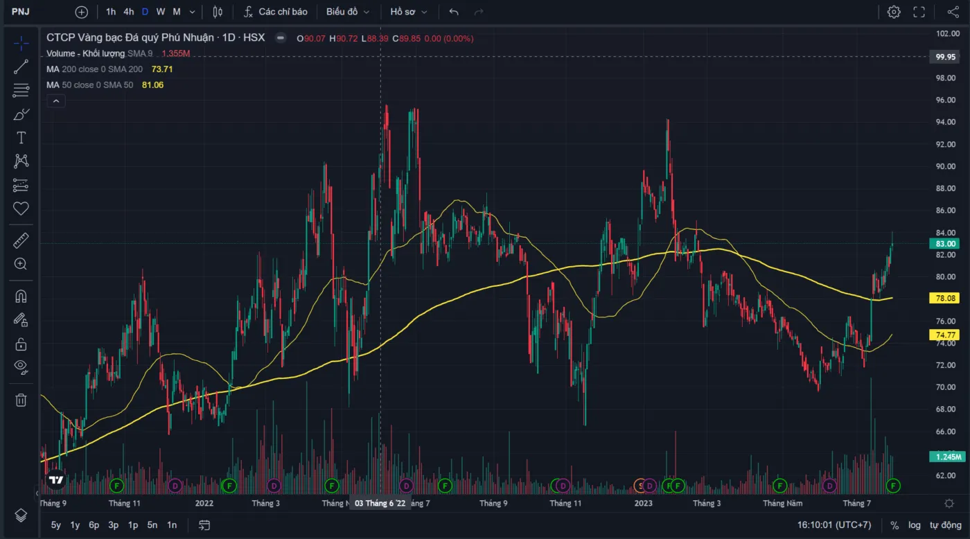Screen dimensions: 970x539
Task: Toggle the log scale button
Action: tap(915, 525)
